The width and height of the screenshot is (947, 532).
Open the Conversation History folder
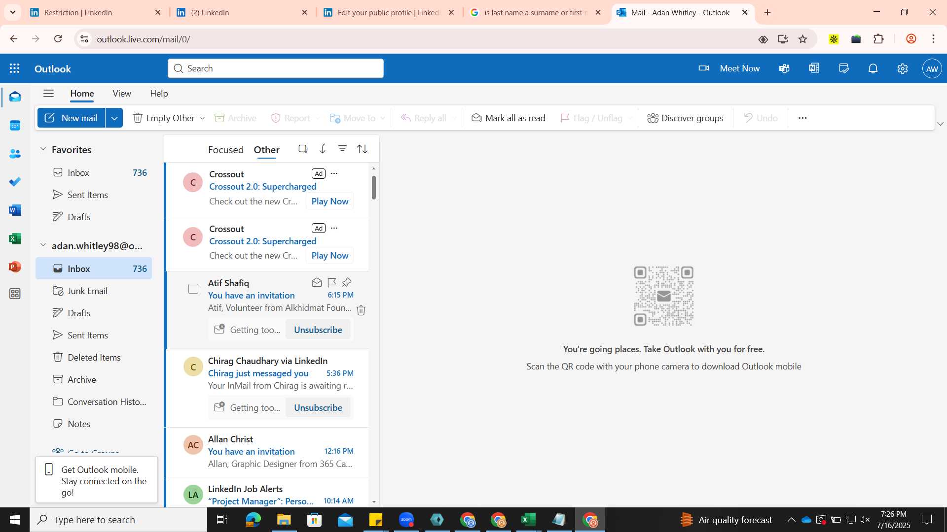[94, 401]
